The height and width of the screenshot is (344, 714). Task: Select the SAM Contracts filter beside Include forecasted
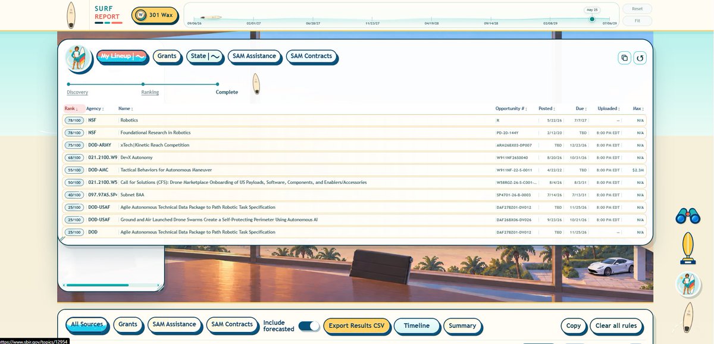point(231,325)
